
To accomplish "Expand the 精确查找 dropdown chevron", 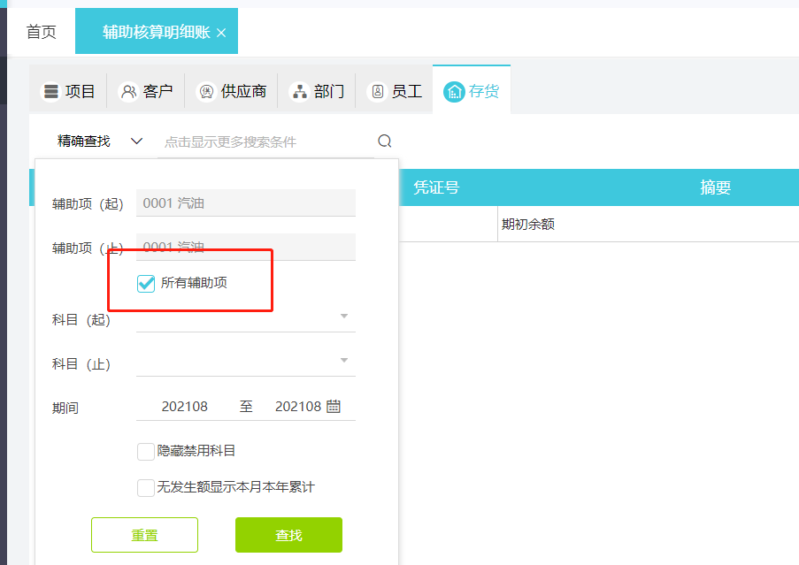I will 136,141.
